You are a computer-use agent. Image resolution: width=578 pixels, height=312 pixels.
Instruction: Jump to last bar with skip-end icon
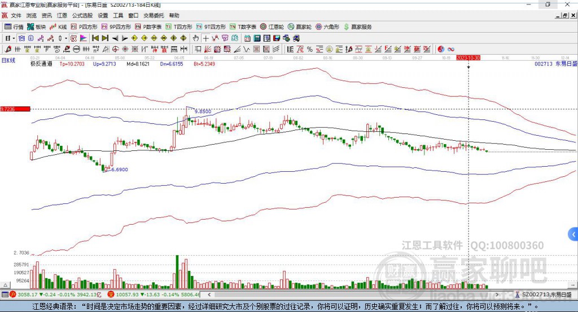[105, 38]
